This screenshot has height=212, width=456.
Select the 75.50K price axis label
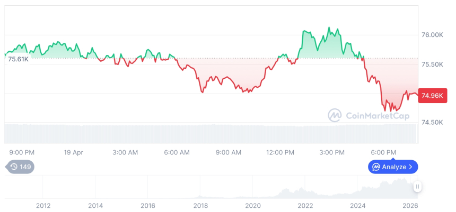point(432,64)
